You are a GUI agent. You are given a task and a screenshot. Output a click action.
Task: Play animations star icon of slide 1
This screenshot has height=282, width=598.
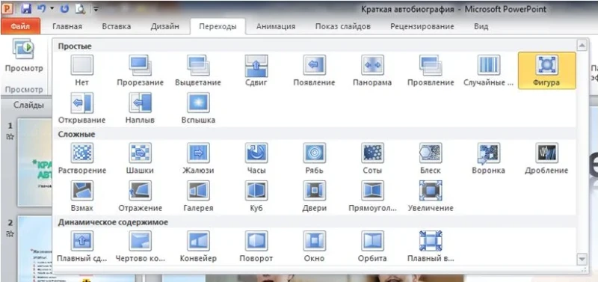(10, 137)
